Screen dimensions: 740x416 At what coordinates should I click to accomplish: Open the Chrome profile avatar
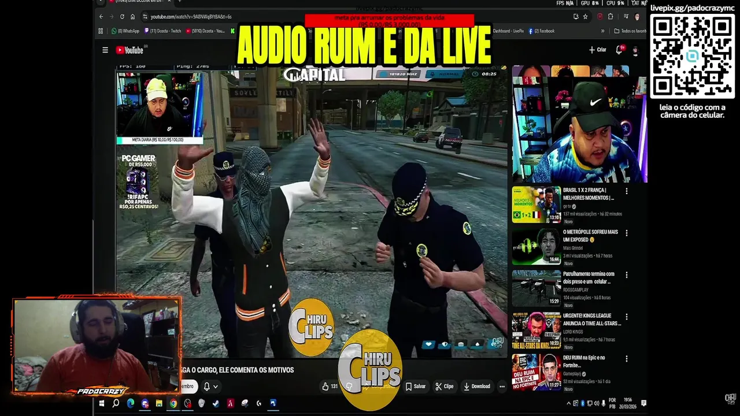(637, 17)
